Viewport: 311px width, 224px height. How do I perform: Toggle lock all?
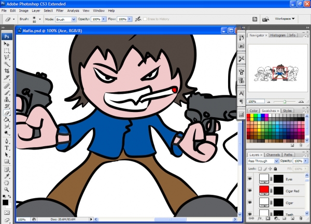(x=275, y=169)
